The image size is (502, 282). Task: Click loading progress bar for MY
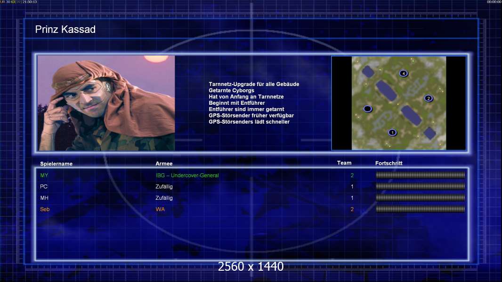[420, 175]
